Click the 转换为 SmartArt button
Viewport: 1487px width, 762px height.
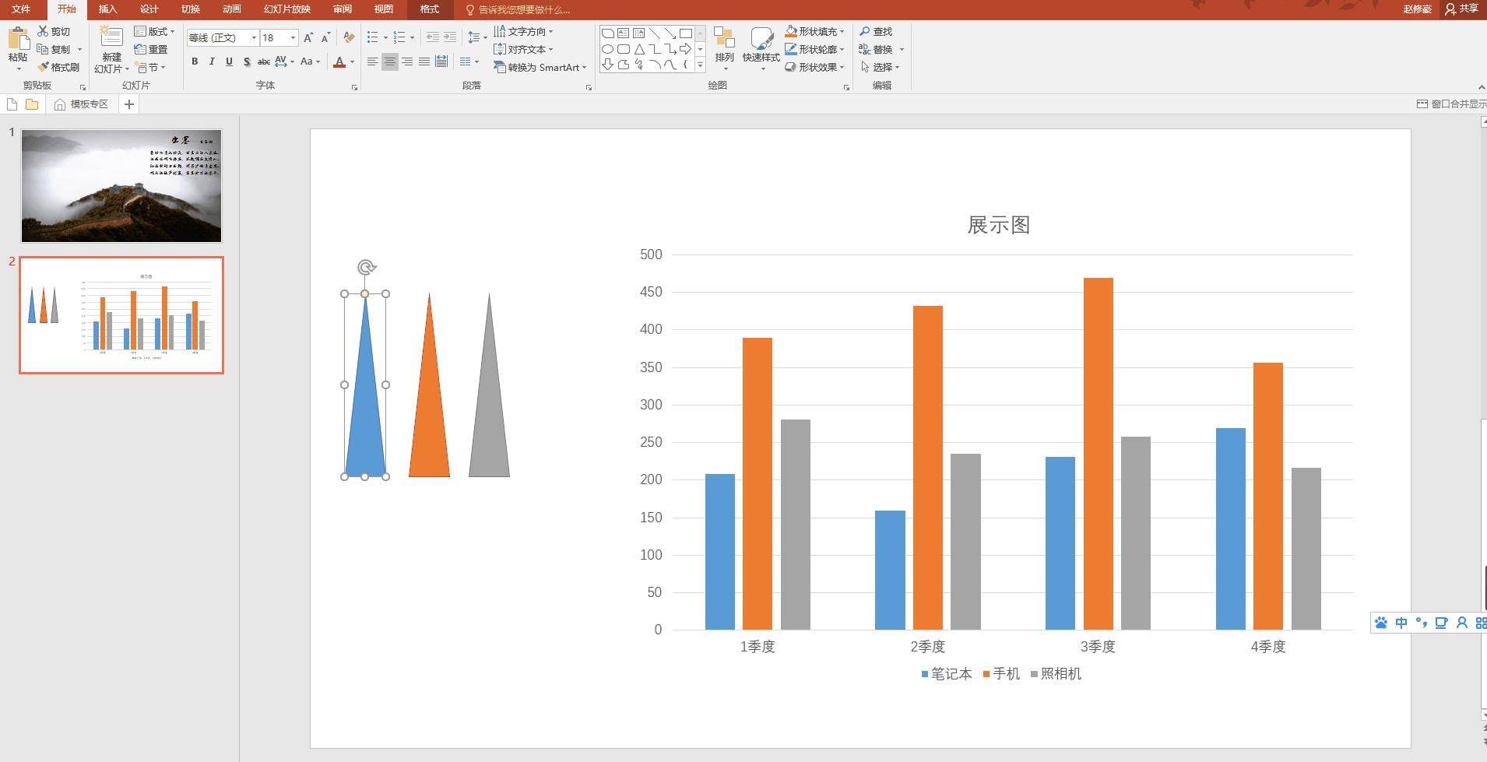[540, 68]
